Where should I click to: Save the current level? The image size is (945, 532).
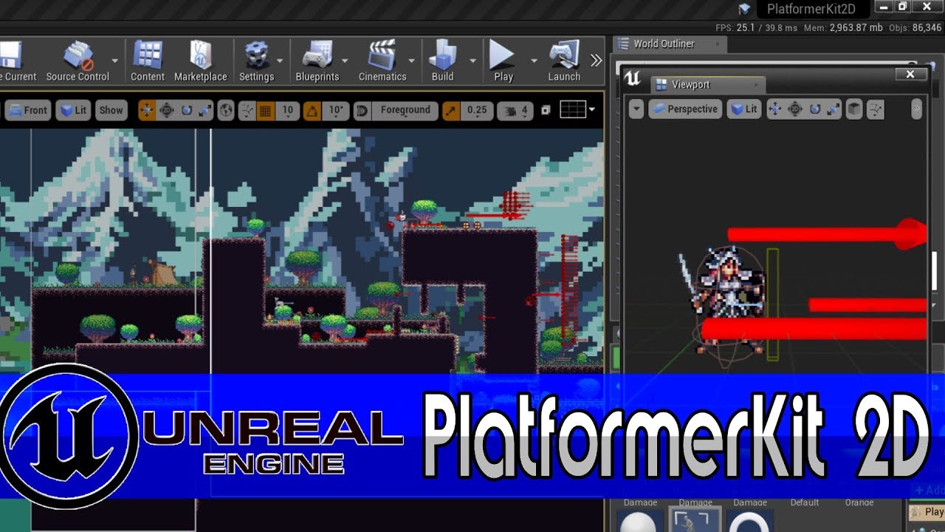tap(16, 61)
